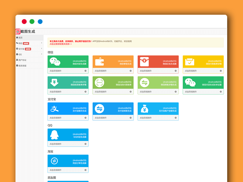
Task: Click 点击在线制作 under 淘宝订单生成器
Action: point(56,170)
